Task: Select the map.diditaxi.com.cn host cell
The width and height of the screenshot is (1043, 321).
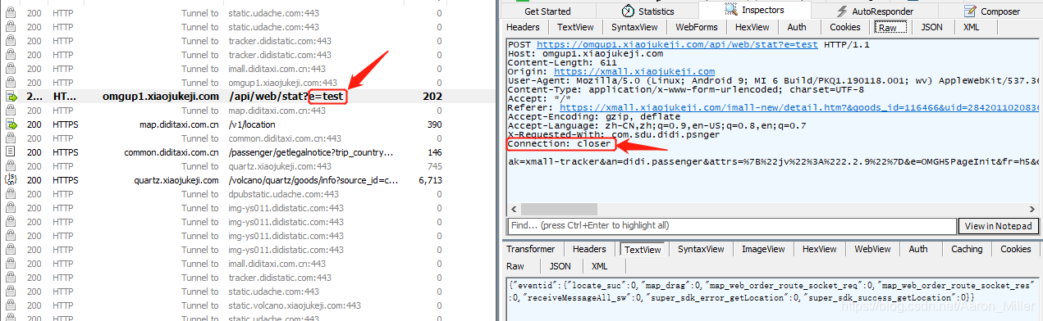Action: (179, 124)
